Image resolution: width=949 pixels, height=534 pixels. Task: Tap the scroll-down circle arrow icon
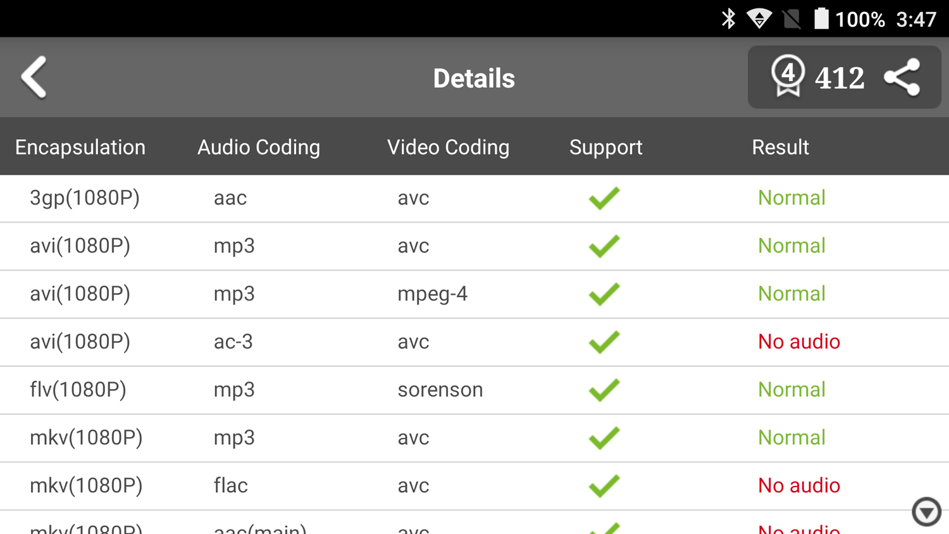point(926,511)
